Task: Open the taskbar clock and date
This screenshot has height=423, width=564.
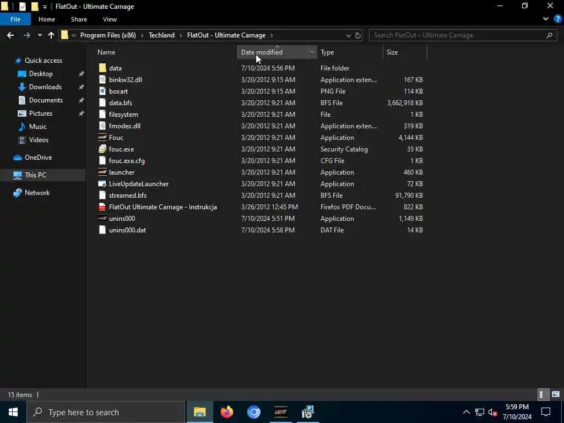Action: (x=517, y=412)
